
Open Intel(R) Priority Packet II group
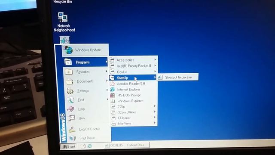pos(133,66)
